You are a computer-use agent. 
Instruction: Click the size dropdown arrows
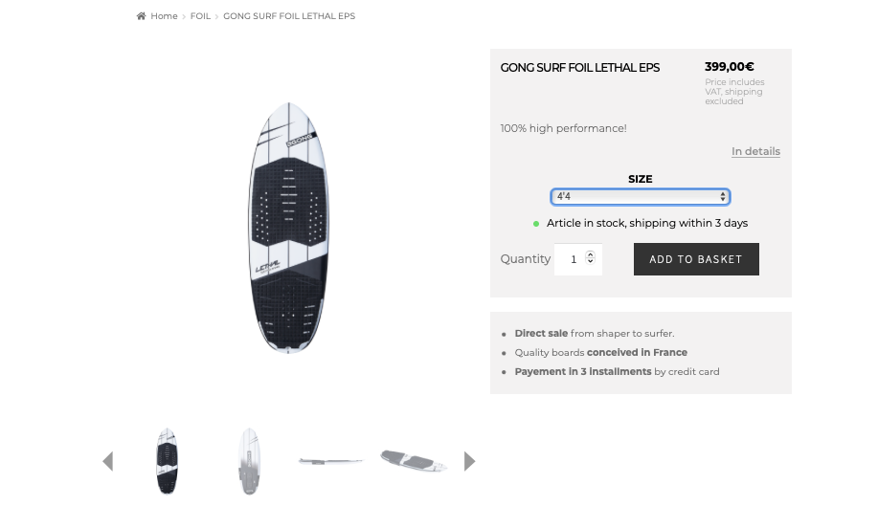pyautogui.click(x=723, y=197)
